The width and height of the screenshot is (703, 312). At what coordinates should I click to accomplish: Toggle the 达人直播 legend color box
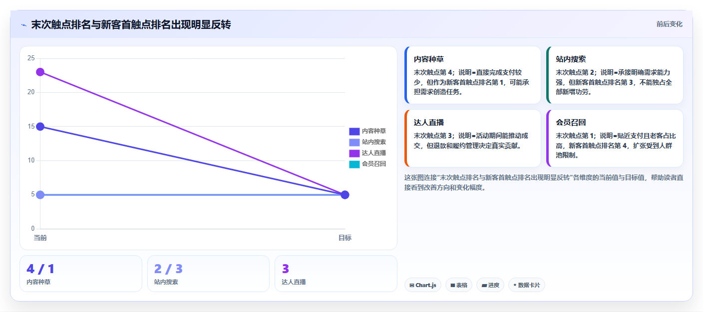pos(354,153)
